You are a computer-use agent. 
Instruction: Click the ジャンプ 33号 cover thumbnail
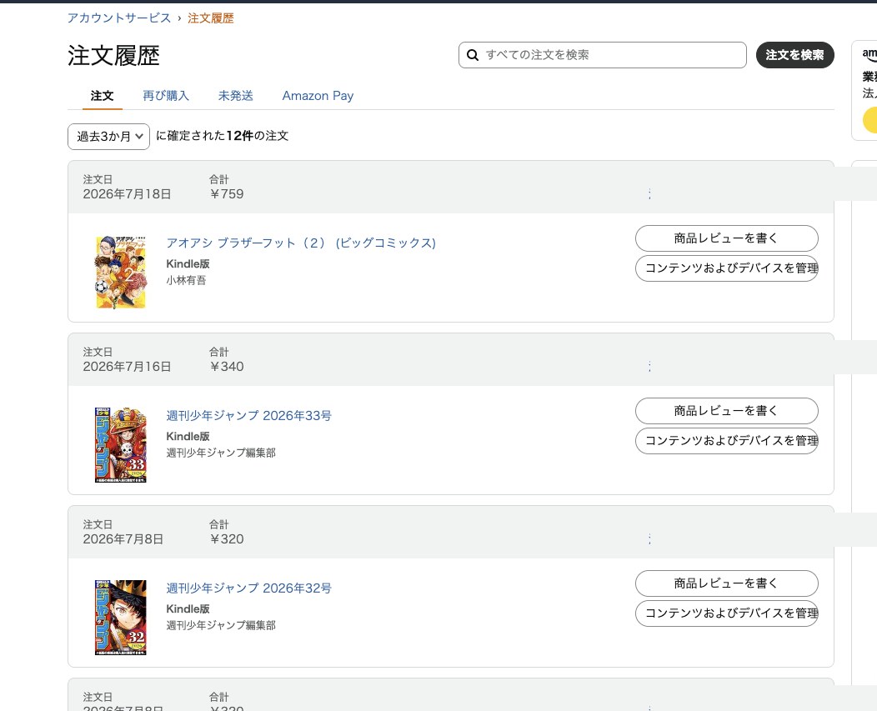point(121,445)
